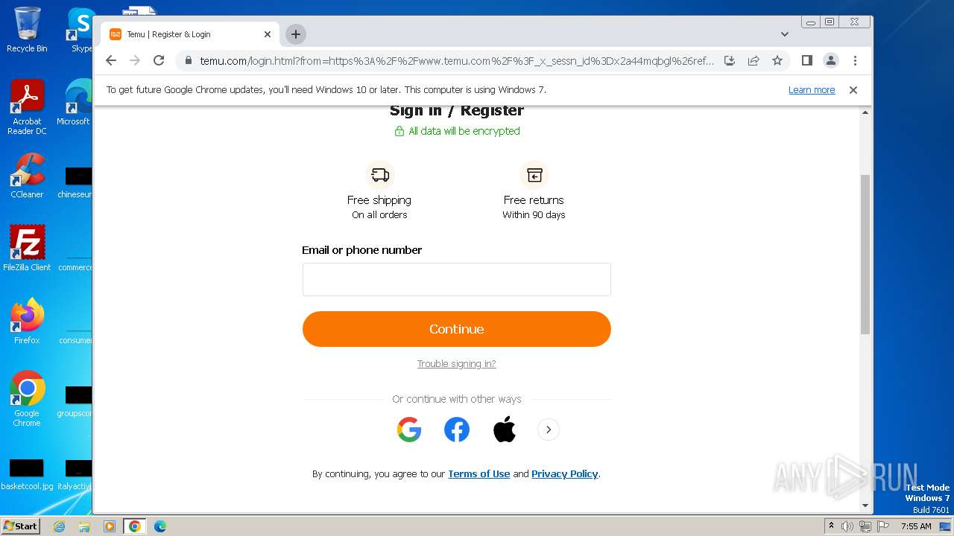Go back to previous page
Screen dimensions: 954x536
tap(111, 61)
